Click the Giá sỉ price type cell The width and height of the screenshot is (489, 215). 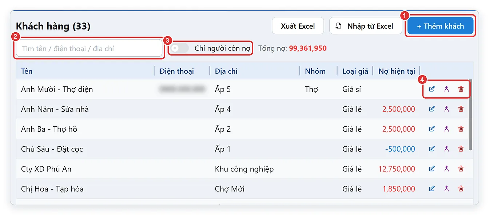pos(351,89)
